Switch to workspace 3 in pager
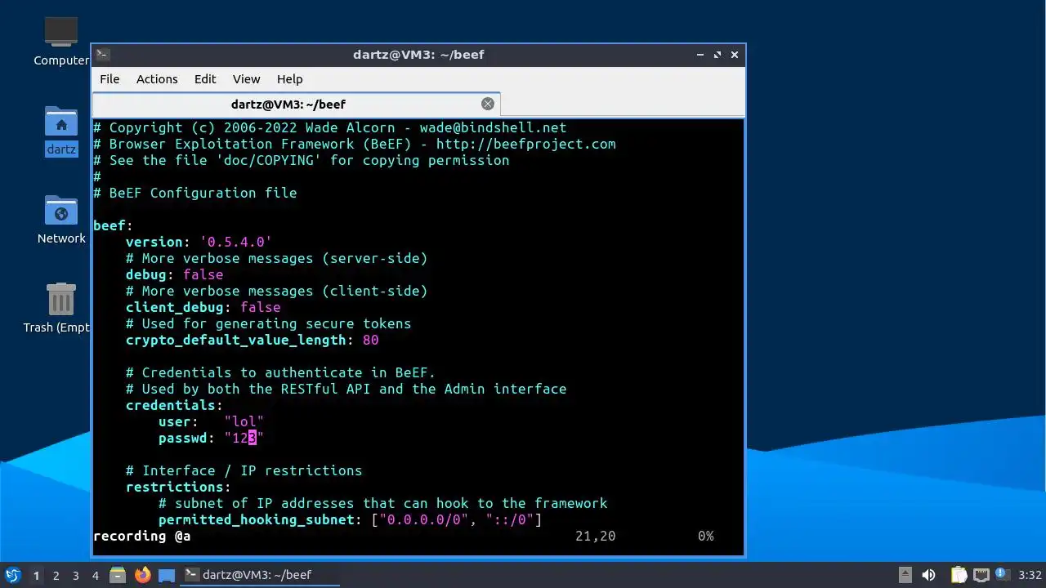This screenshot has width=1046, height=588. pos(75,575)
